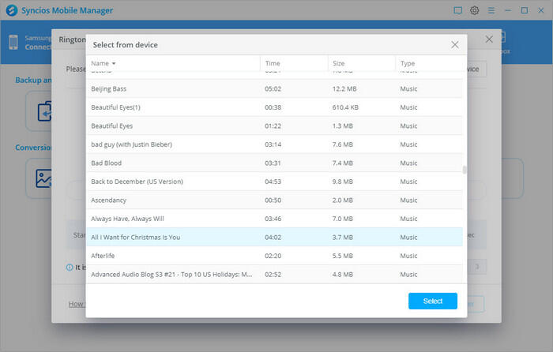553x352 pixels.
Task: Open the hamburger menu icon
Action: (x=491, y=10)
